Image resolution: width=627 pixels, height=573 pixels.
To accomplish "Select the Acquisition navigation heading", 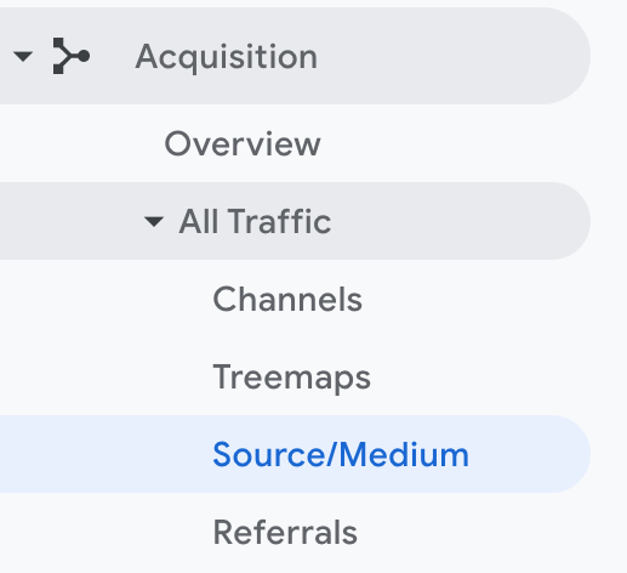I will coord(227,55).
